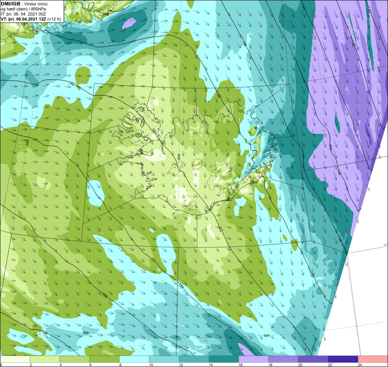
Task: Select the 18–20 m/s purple legend swatch
Action: click(x=283, y=359)
